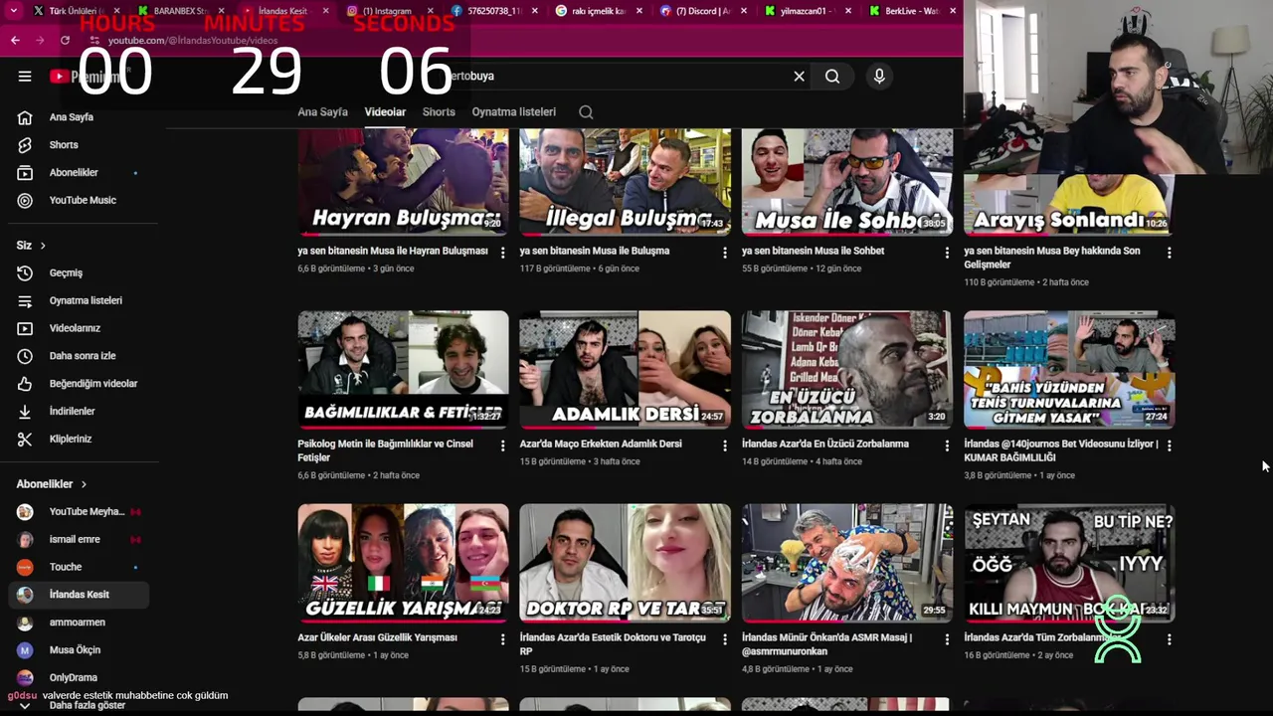Open the hamburger guide menu
1273x716 pixels.
(25, 76)
